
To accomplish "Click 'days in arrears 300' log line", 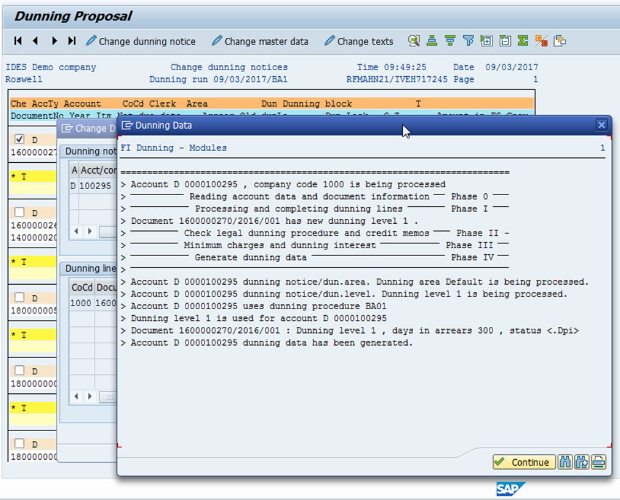I will [x=350, y=330].
